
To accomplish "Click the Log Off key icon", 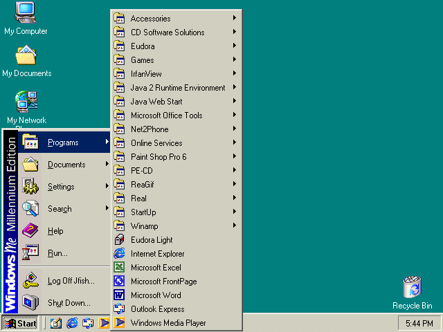I will (x=30, y=280).
